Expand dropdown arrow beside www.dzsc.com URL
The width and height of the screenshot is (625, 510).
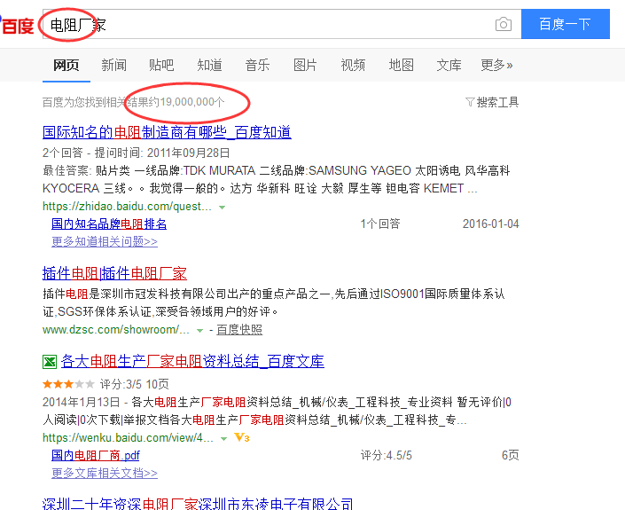coord(200,331)
